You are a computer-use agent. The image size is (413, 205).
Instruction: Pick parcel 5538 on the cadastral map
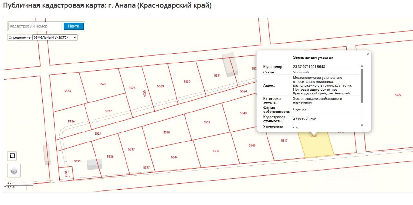[166, 132]
